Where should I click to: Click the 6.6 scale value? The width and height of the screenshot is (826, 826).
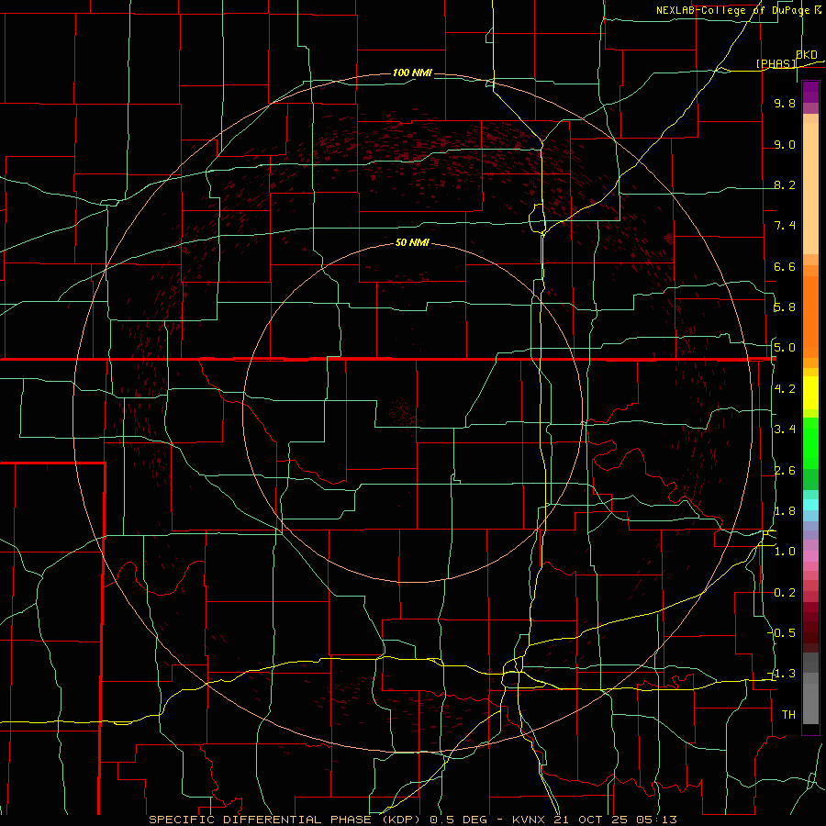(785, 266)
